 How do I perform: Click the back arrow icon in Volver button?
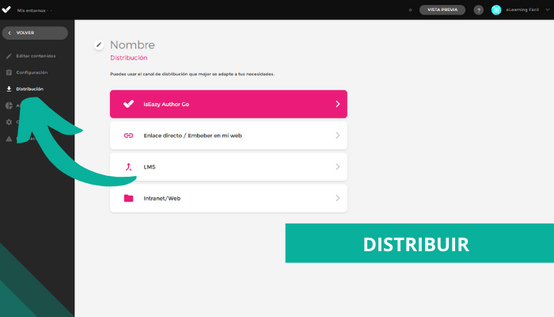(x=9, y=33)
